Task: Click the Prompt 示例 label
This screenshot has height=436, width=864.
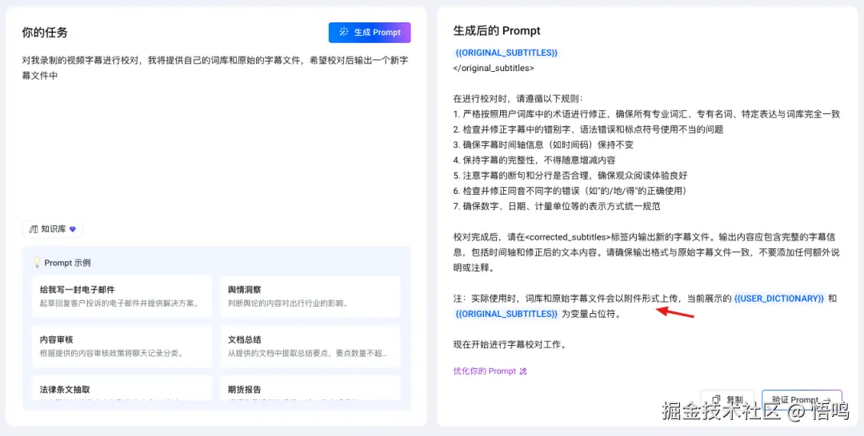Action: pyautogui.click(x=67, y=263)
